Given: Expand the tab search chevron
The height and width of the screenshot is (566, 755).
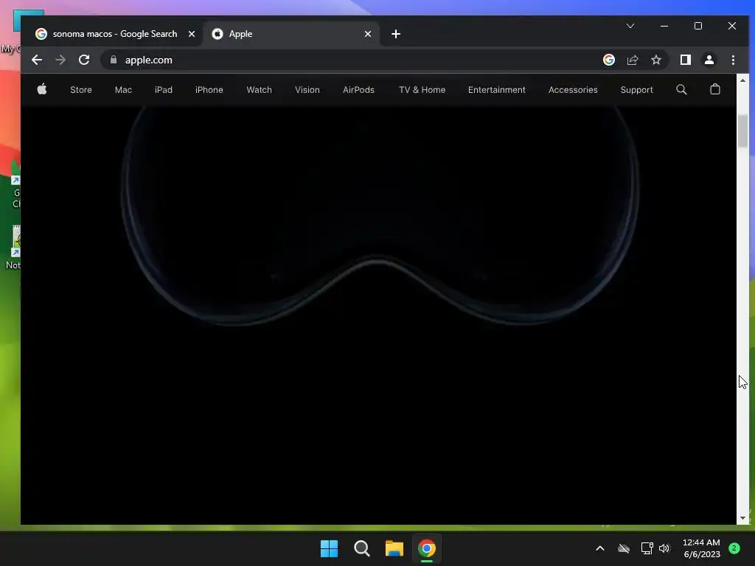Looking at the screenshot, I should (x=630, y=26).
